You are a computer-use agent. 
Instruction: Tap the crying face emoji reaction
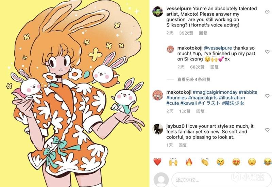pyautogui.click(x=220, y=162)
